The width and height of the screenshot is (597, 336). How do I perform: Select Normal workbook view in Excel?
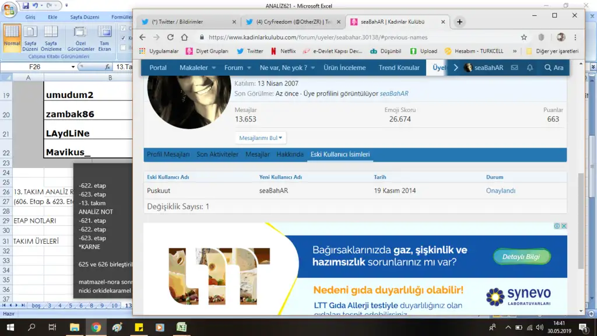click(x=12, y=38)
